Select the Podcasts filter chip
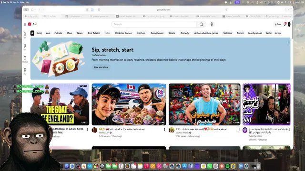Viewport: 305px width, 171px height. click(x=58, y=33)
